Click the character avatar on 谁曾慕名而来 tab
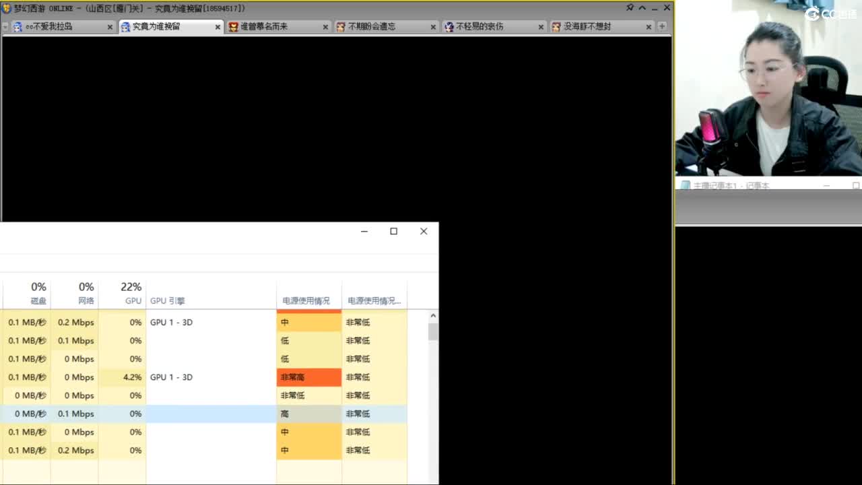 (x=233, y=27)
